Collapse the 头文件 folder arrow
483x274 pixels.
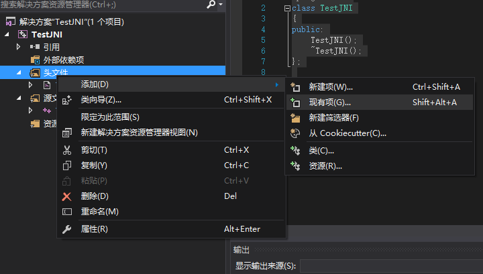pos(19,72)
